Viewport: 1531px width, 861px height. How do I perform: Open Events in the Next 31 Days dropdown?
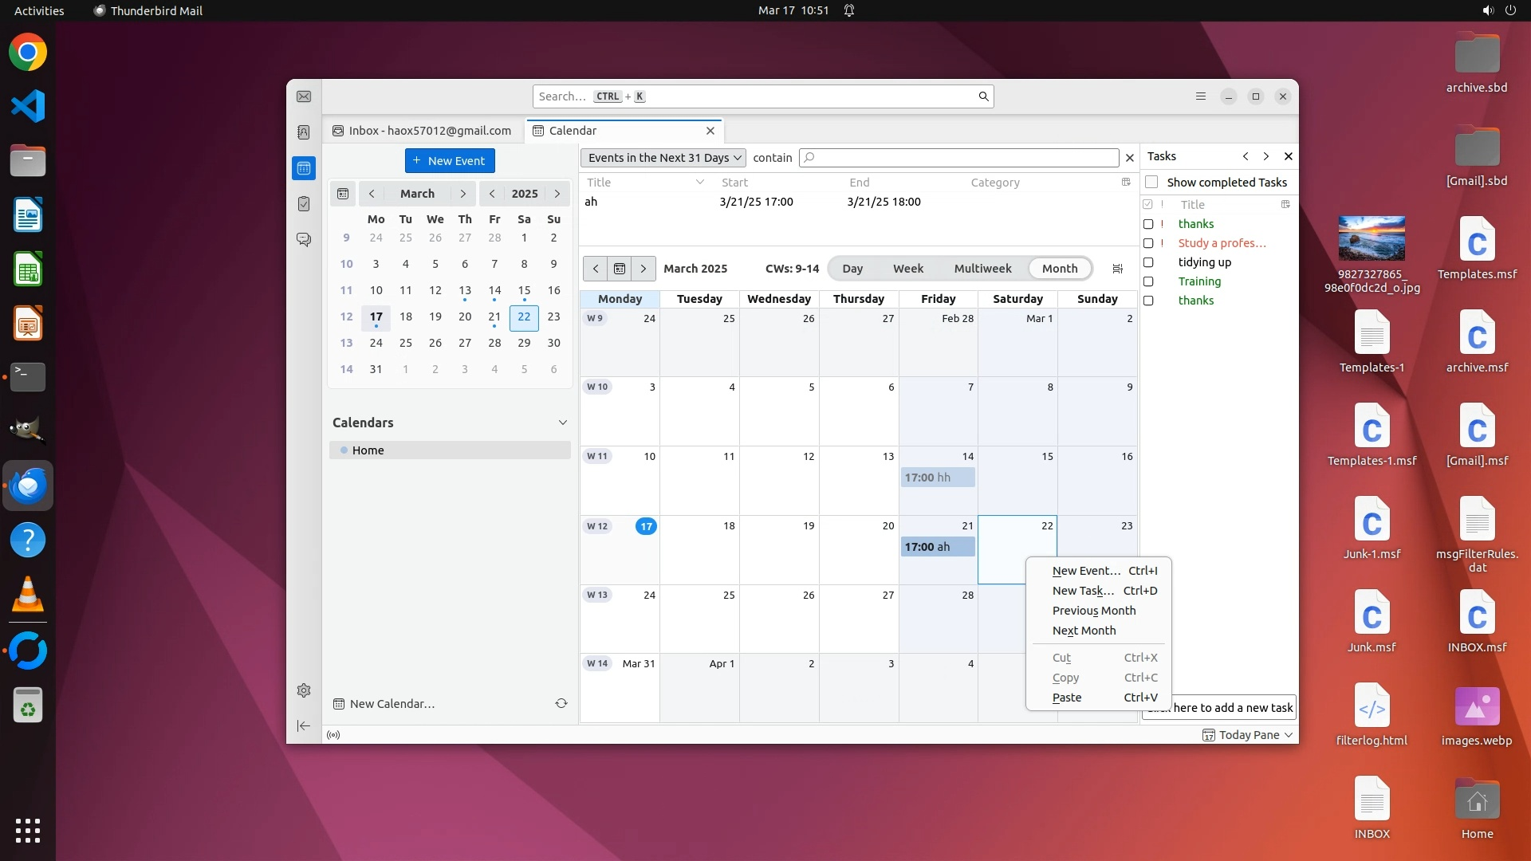click(663, 158)
